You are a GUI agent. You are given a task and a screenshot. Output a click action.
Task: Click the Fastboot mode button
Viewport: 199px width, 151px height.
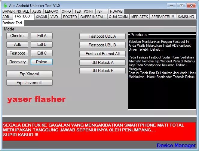pos(17,53)
